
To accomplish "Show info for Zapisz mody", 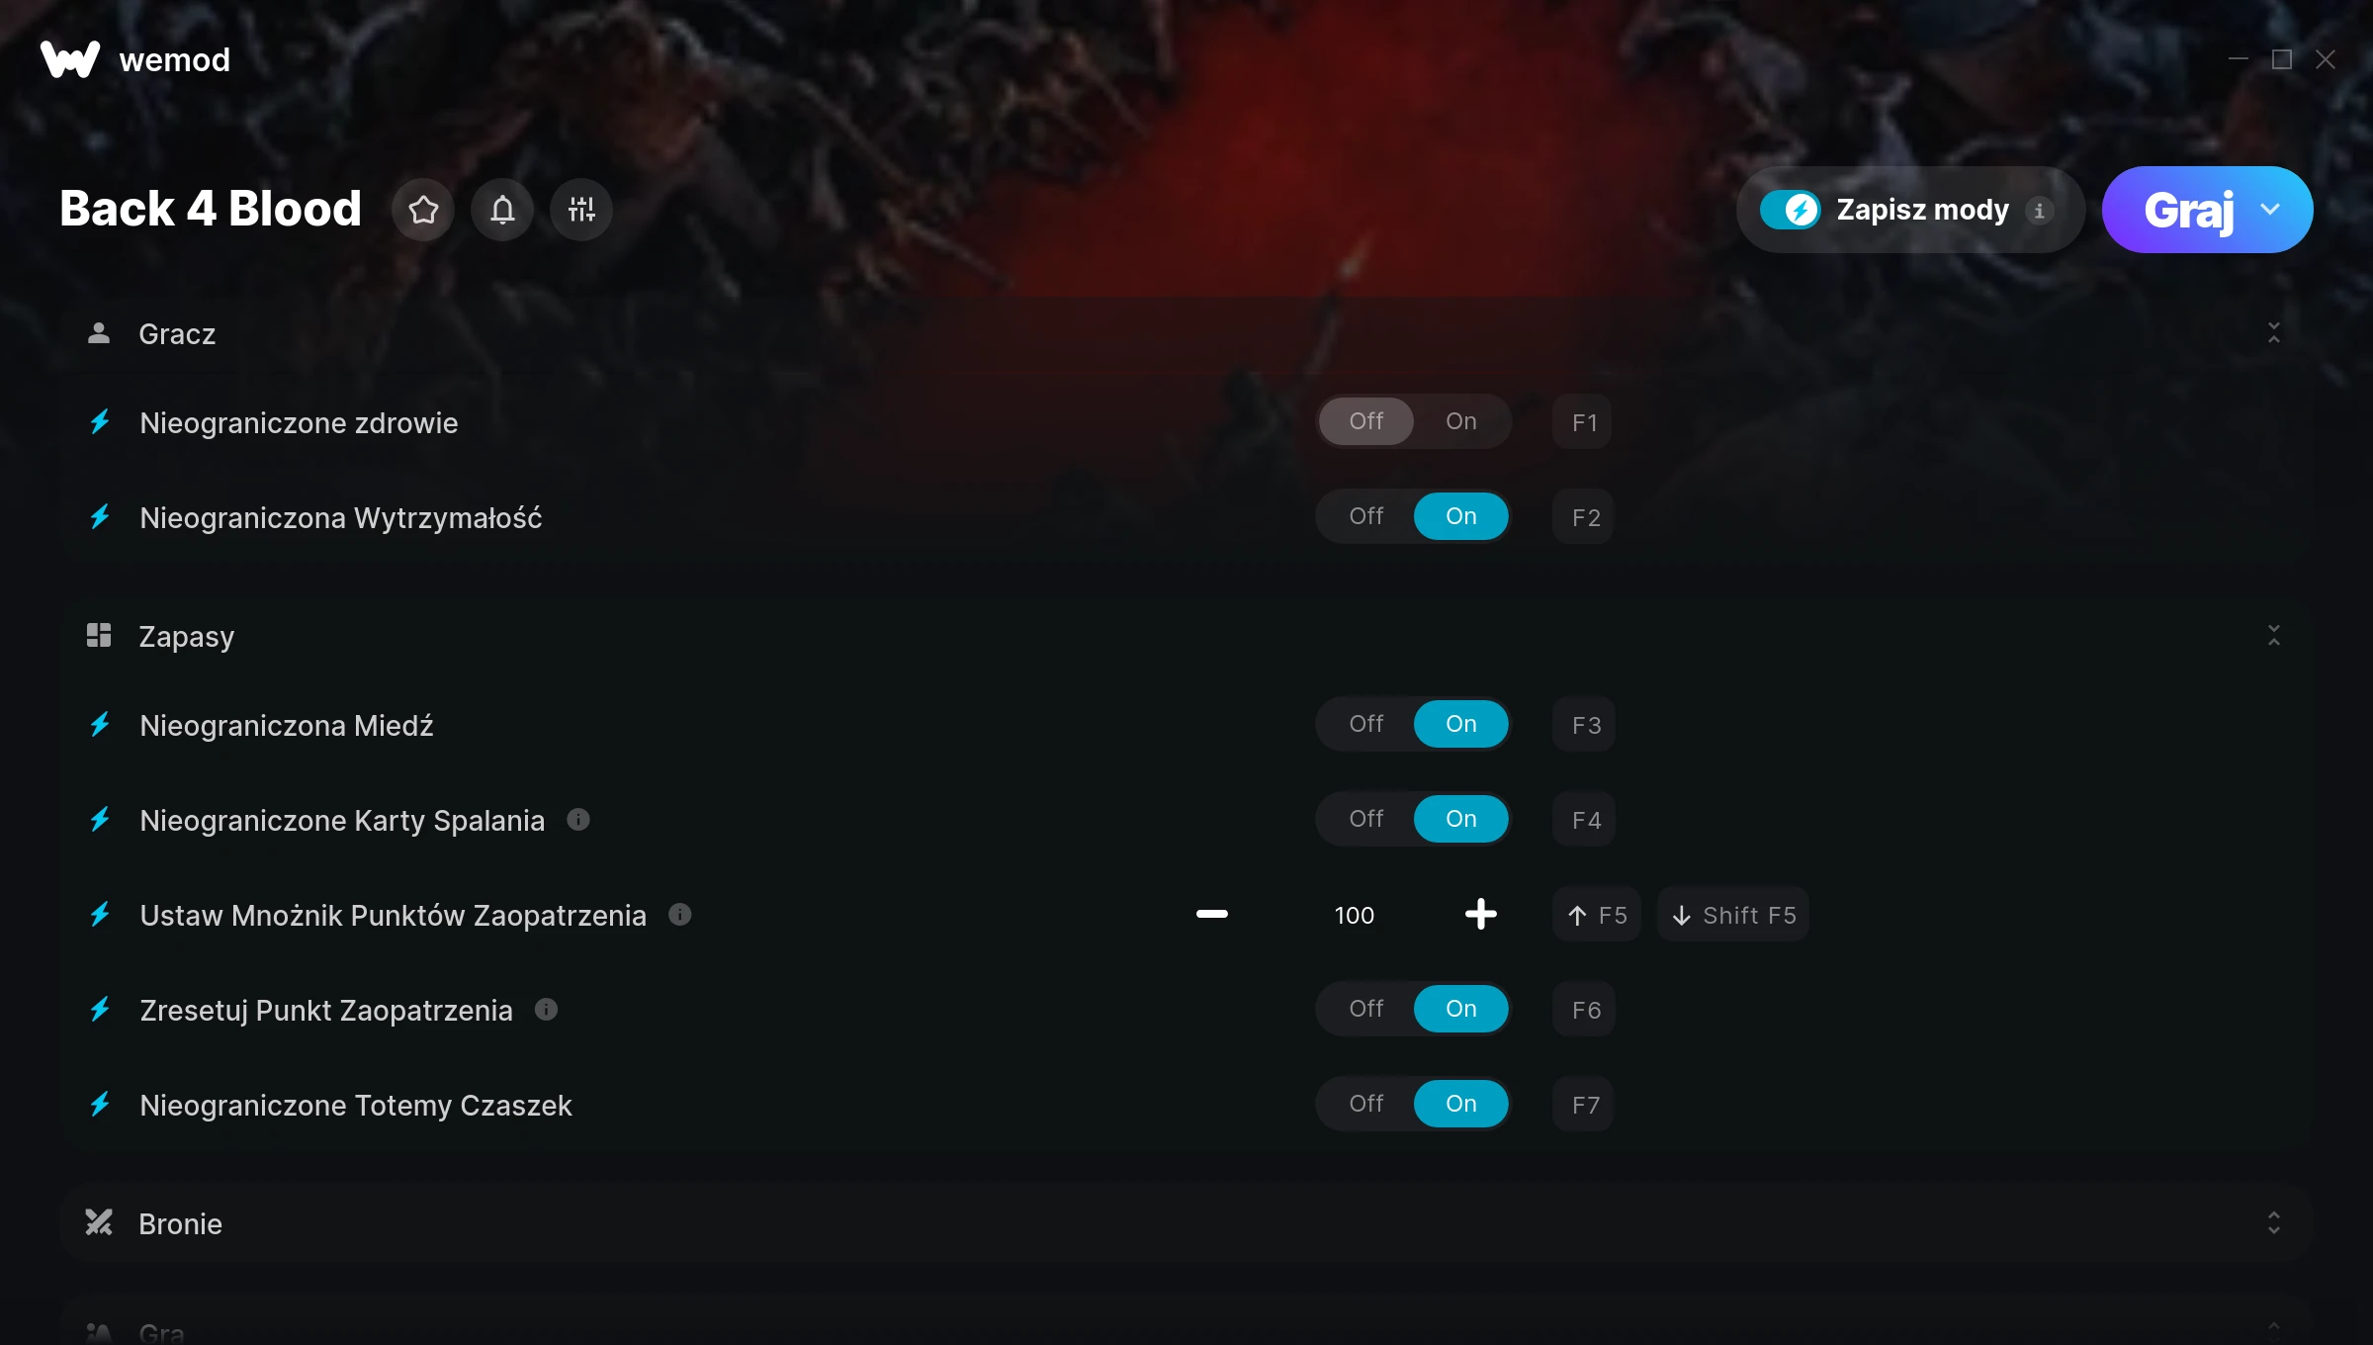I will coord(2039,211).
